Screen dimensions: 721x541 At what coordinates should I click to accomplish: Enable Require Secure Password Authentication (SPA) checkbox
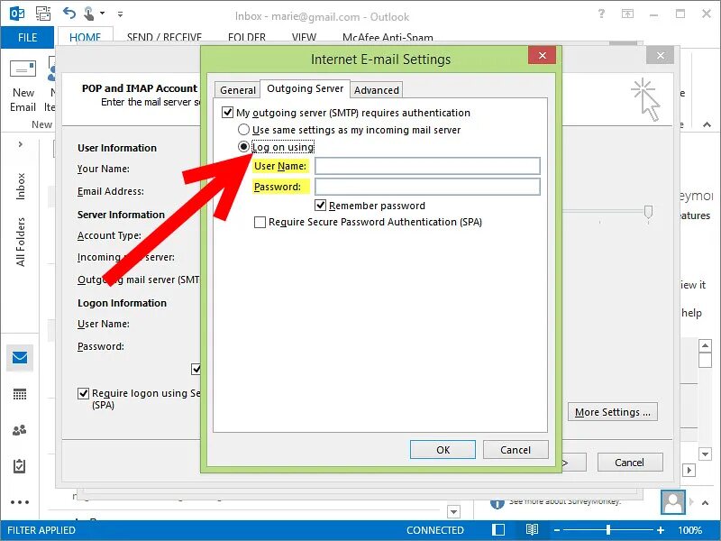[x=260, y=222]
